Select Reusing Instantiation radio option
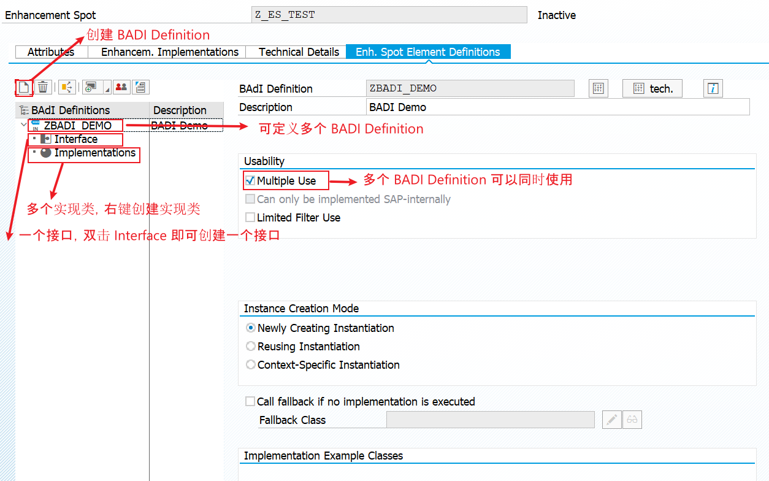 [251, 346]
